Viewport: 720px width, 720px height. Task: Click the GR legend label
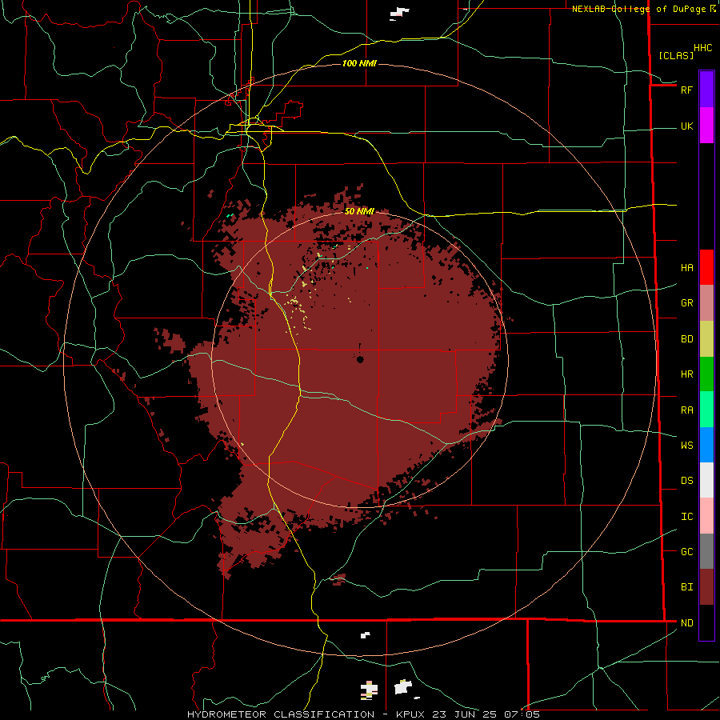click(686, 303)
